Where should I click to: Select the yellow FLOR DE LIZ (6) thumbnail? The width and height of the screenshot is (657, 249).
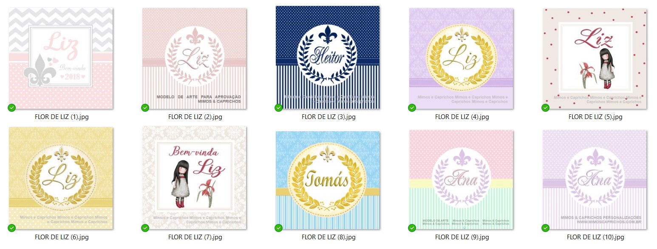(61, 178)
